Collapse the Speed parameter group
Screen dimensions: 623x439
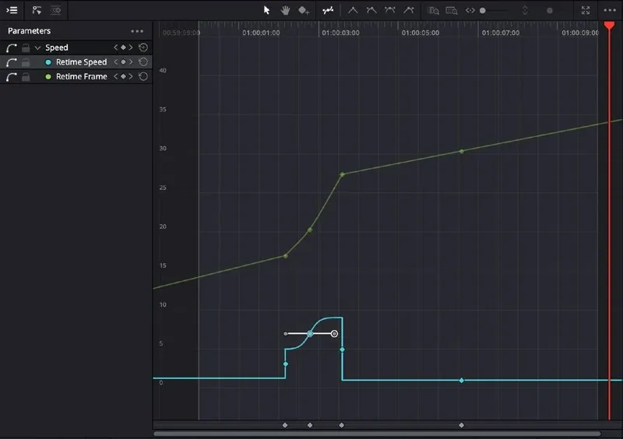point(37,47)
